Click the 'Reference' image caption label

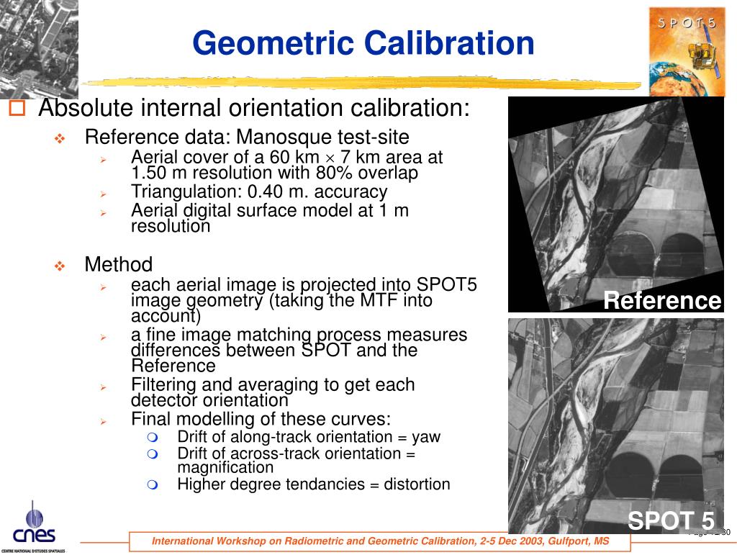662,300
